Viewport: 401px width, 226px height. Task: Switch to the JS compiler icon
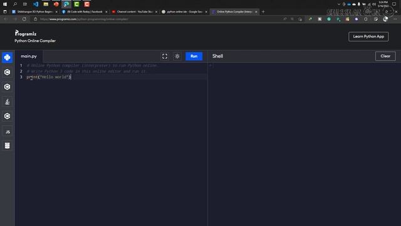(7, 132)
